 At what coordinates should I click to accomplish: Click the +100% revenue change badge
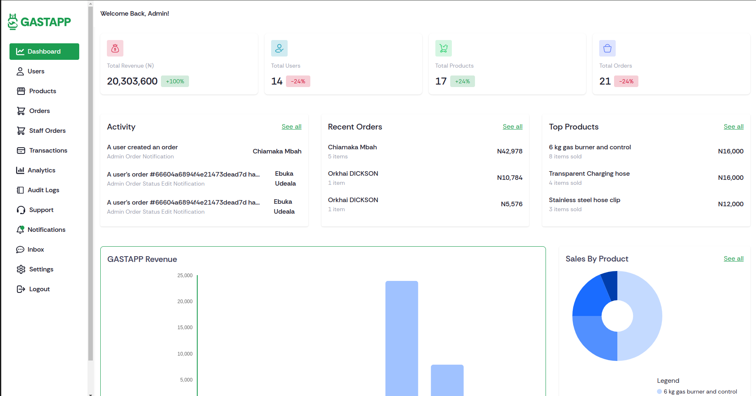pyautogui.click(x=175, y=81)
